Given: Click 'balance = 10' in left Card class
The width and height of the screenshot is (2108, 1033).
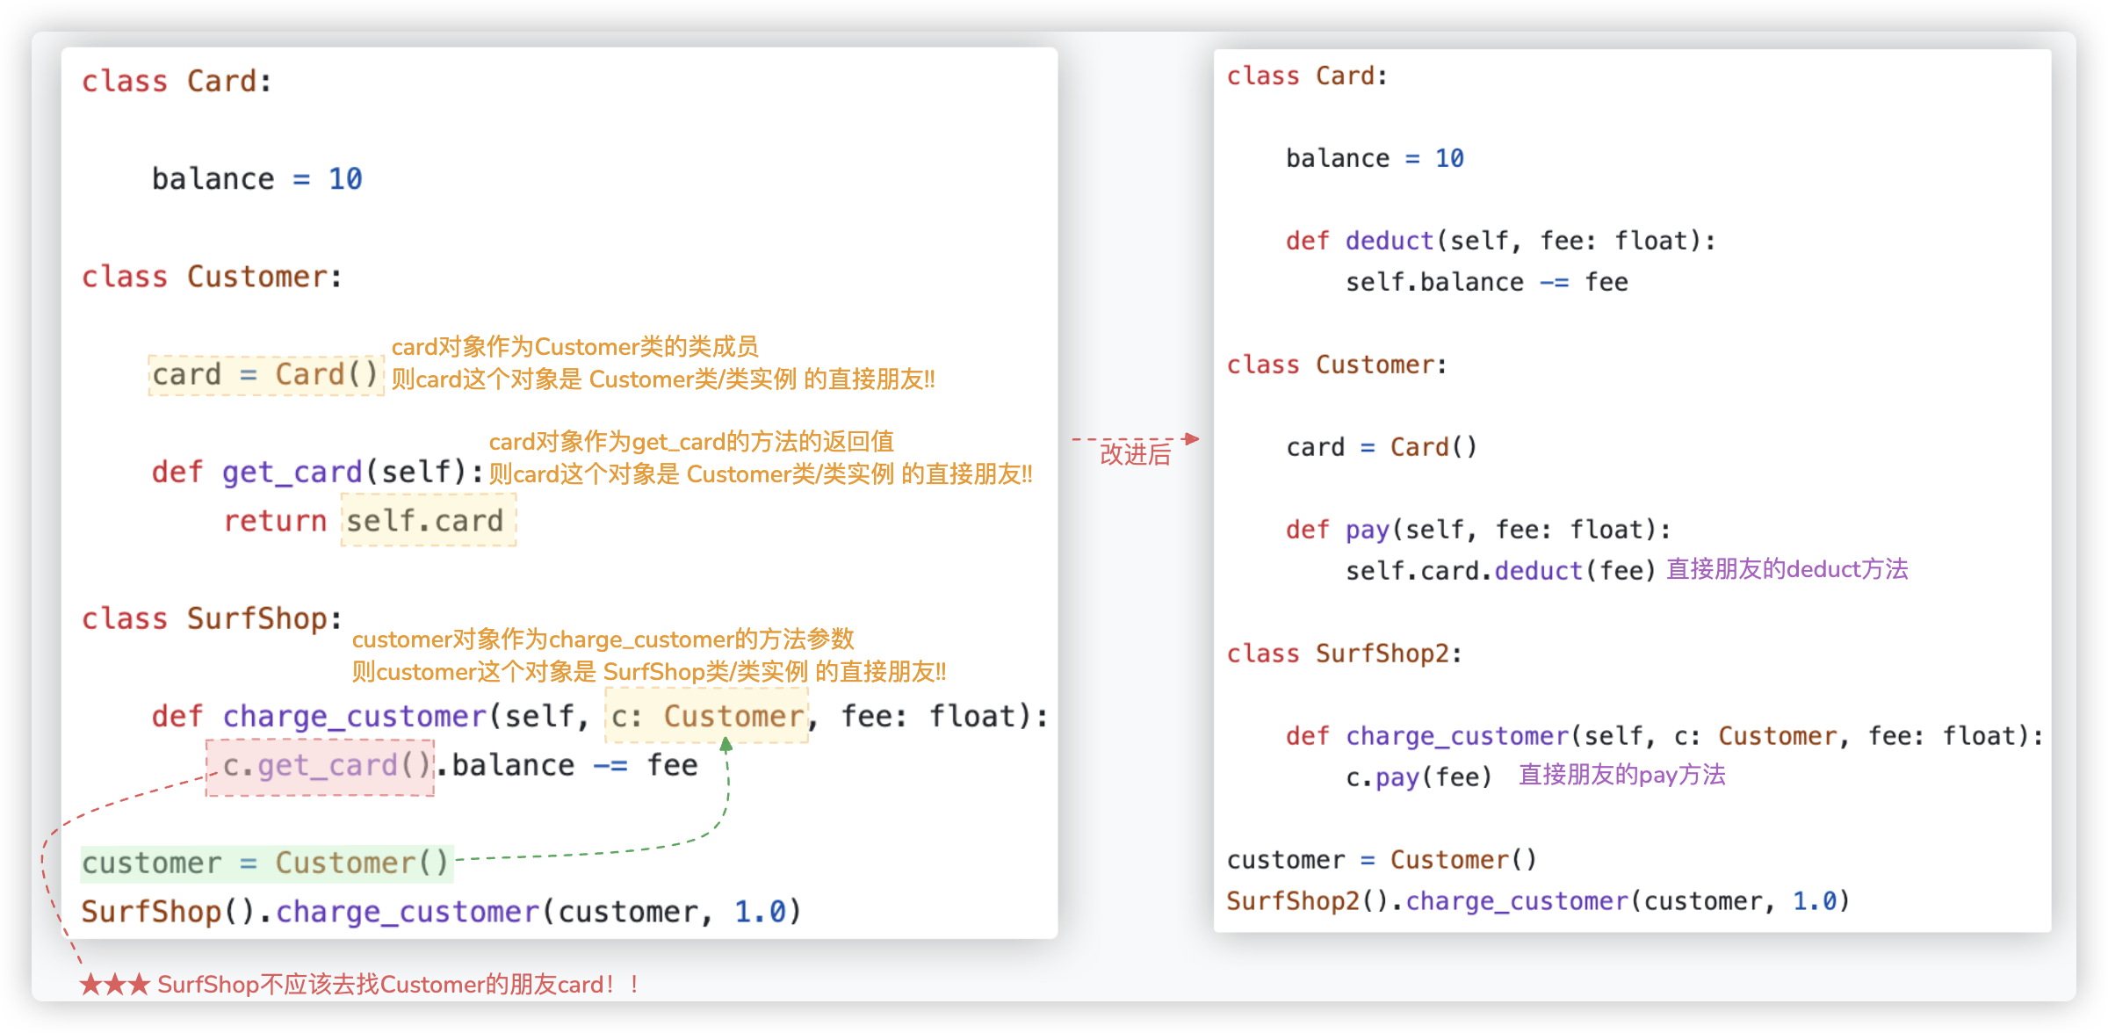Looking at the screenshot, I should pyautogui.click(x=256, y=179).
